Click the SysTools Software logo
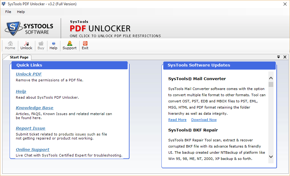Viewport: 290px width, 176px height. 29,28
